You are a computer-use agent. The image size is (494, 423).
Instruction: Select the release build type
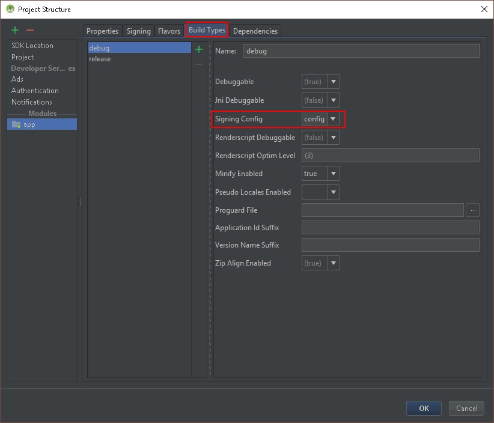point(99,58)
